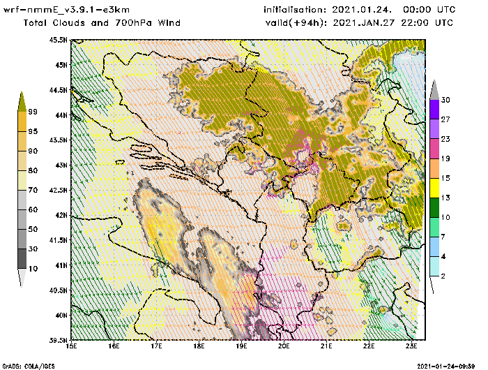Click the olive triangle above 99 in cloud legend
The height and width of the screenshot is (370, 488).
(x=22, y=102)
